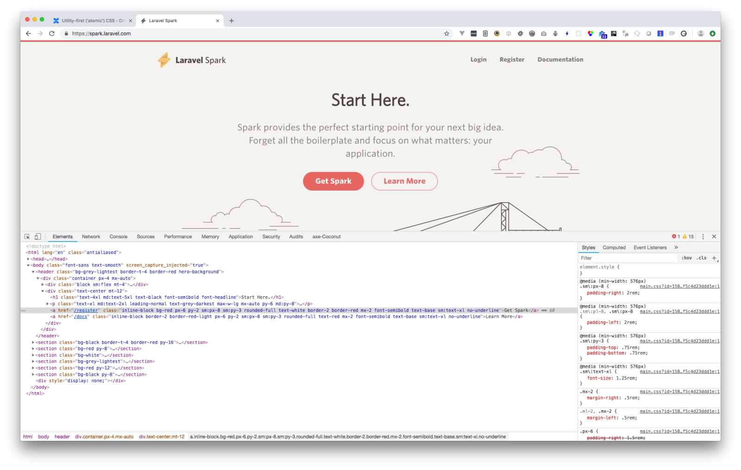The height and width of the screenshot is (470, 741).
Task: Click the bug extension icon in toolbar
Action: point(555,33)
